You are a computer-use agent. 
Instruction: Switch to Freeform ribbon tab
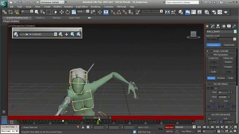click(40, 18)
